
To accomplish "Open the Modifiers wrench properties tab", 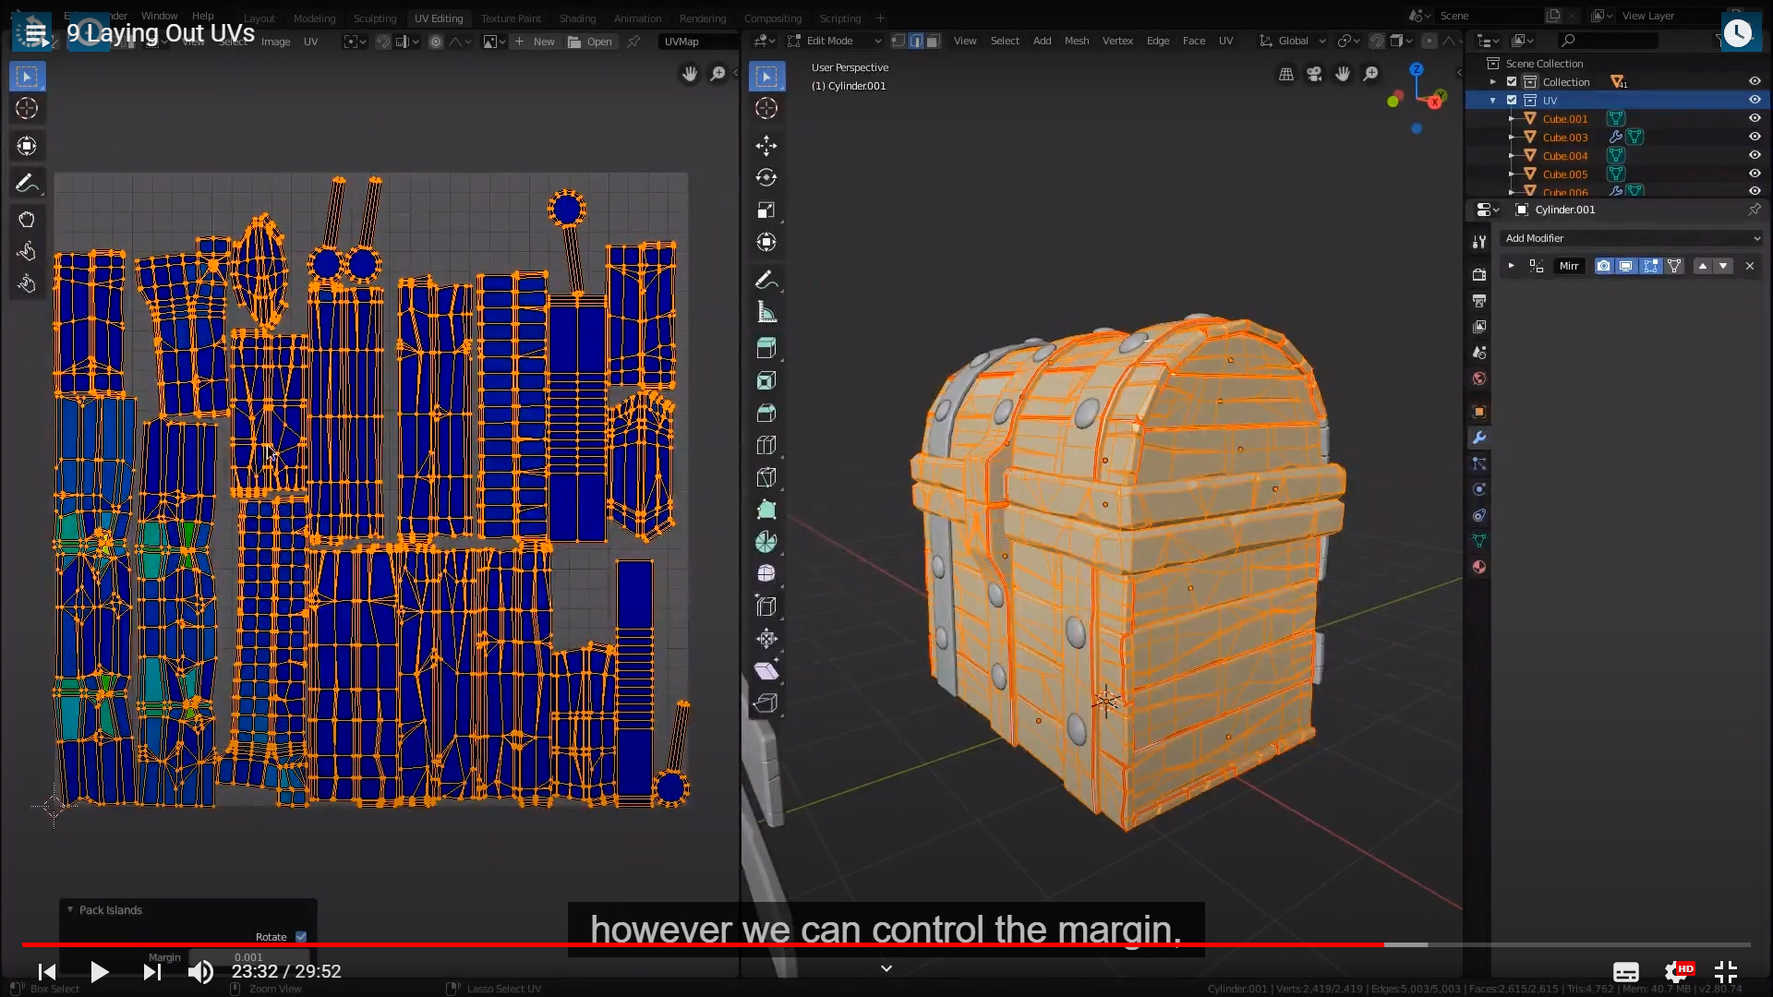I will click(1479, 438).
